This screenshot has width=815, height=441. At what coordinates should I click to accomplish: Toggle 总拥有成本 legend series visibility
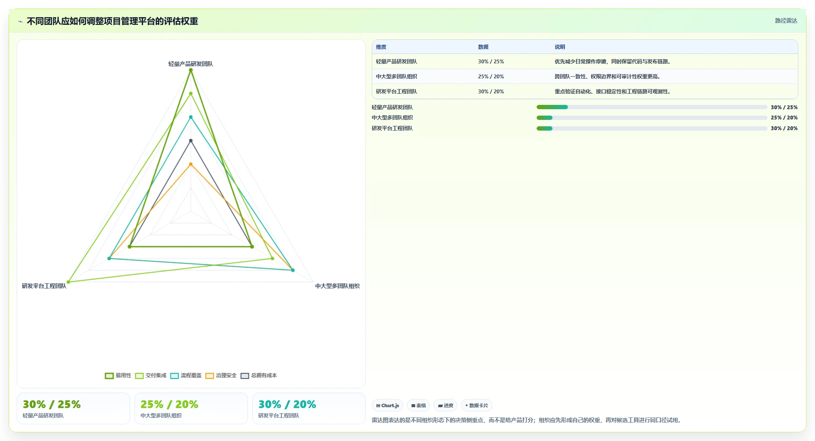(x=259, y=375)
